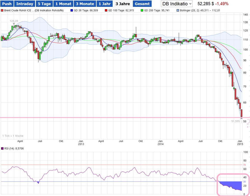250x196 pixels.
Task: Click the RSI 70 overbought level marker
Action: point(244,165)
